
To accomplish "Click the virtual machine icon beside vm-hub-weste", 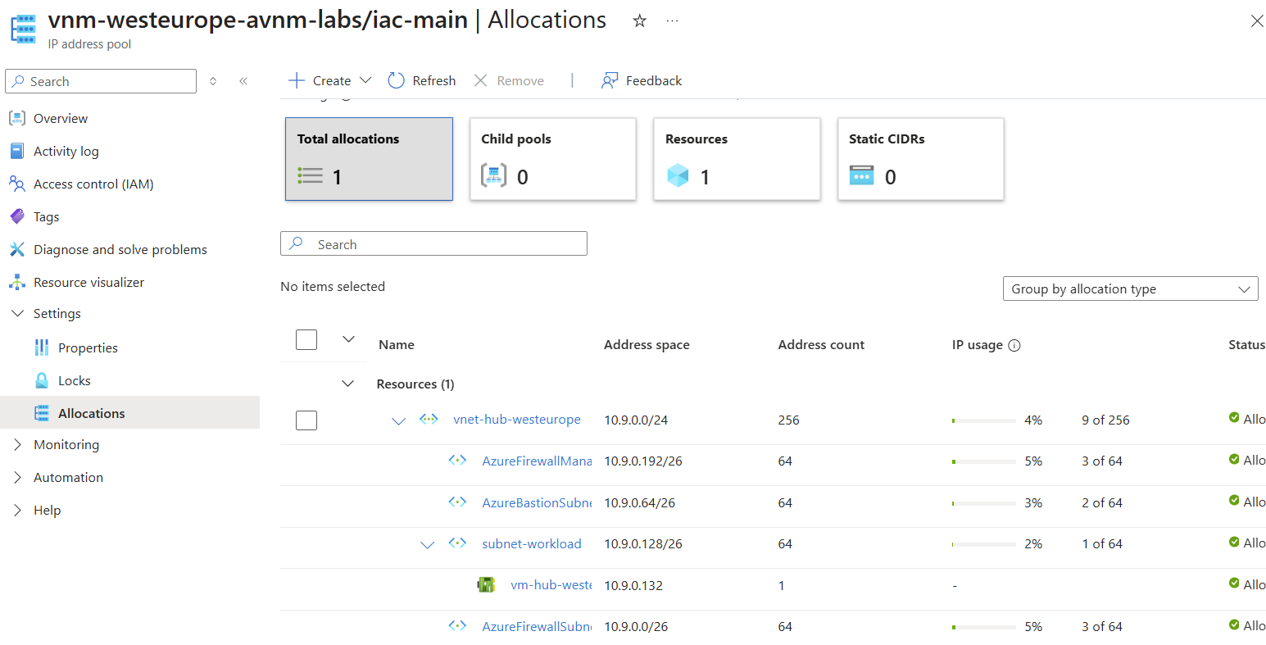I will point(486,584).
